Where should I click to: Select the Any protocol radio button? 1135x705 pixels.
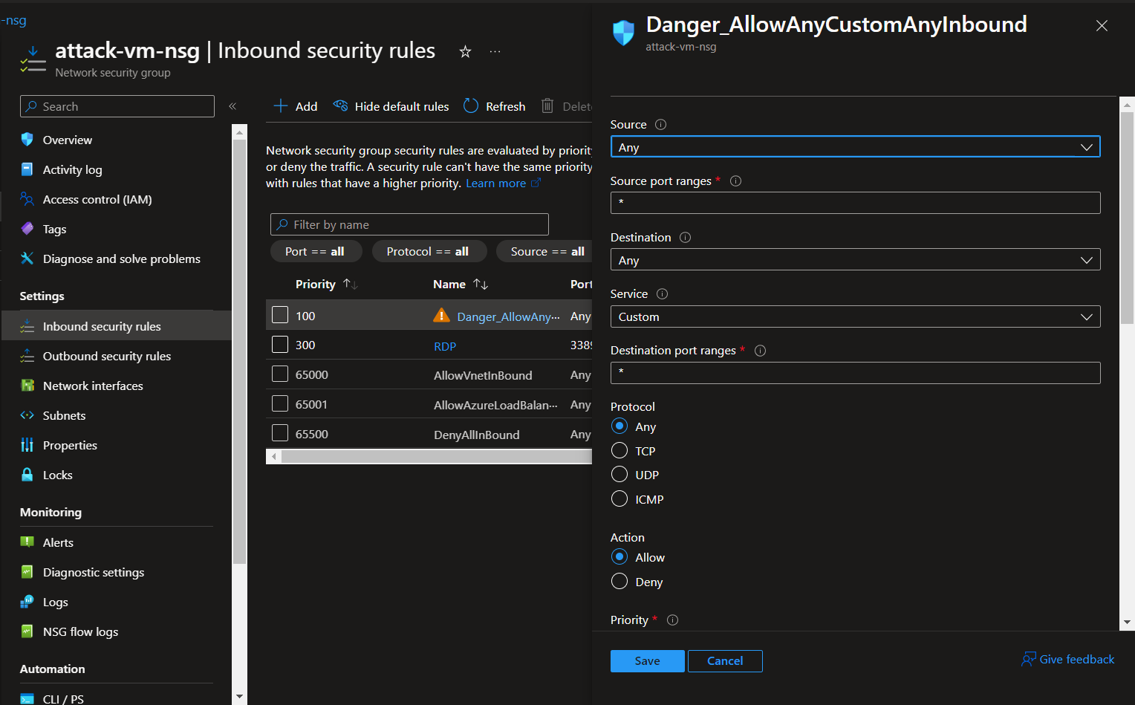tap(619, 426)
